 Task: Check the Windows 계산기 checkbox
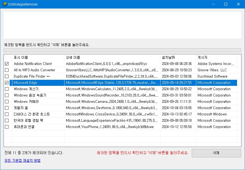pyautogui.click(x=7, y=89)
